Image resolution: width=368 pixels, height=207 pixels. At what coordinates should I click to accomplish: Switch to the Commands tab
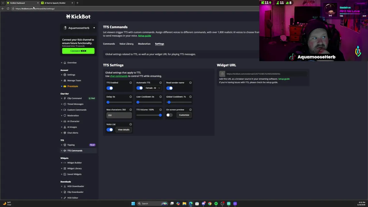tap(109, 44)
